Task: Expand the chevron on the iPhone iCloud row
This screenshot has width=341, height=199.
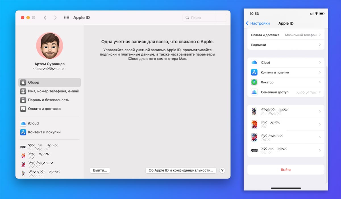Action: click(320, 62)
